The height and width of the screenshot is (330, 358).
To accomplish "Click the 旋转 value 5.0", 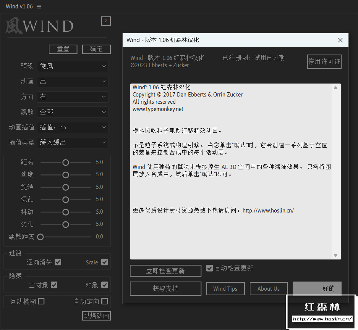I will pos(99,187).
